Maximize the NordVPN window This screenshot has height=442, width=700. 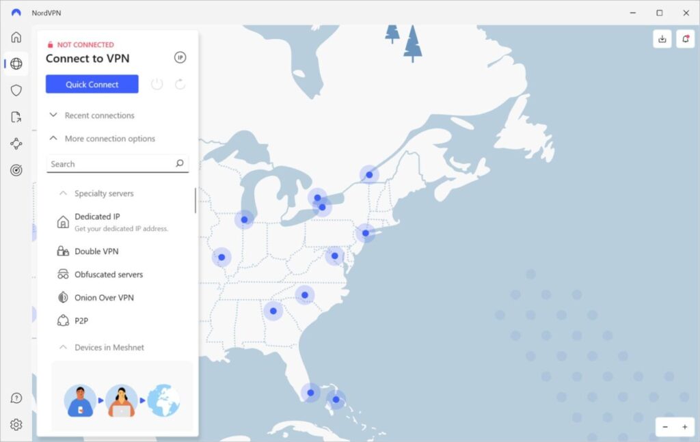[x=660, y=12]
